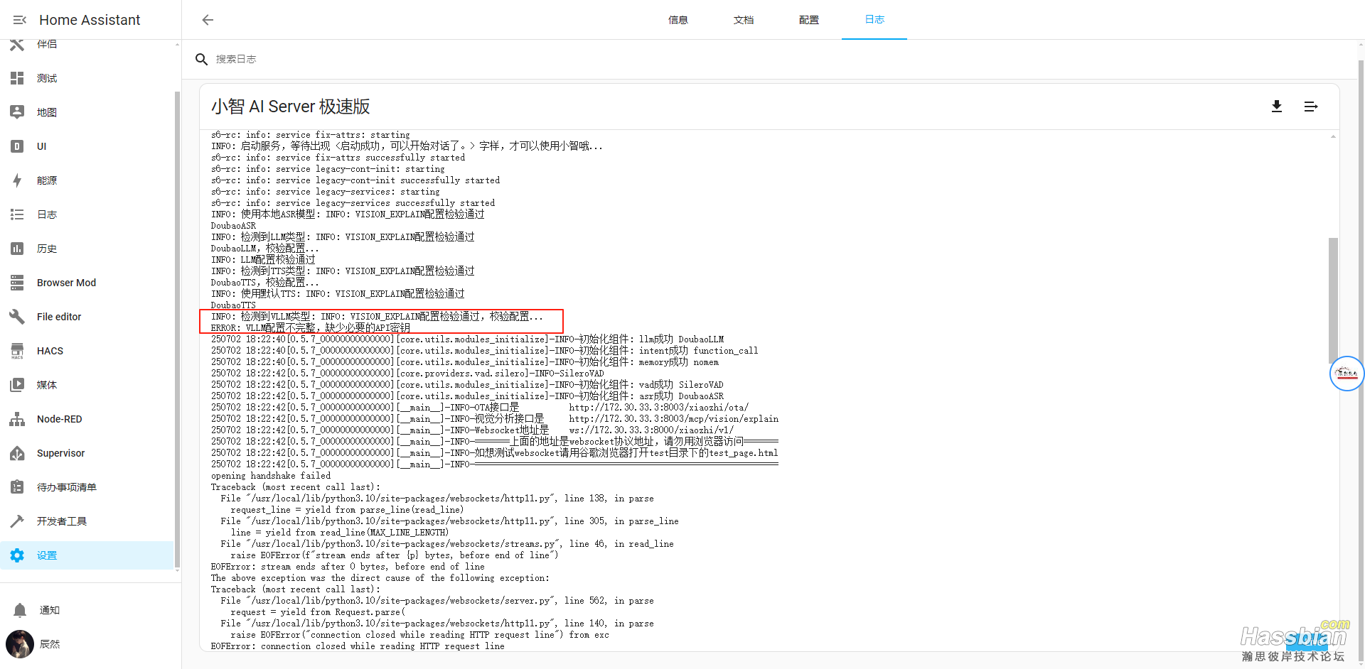The height and width of the screenshot is (669, 1365).
Task: Select the 日志 tab at top
Action: (874, 20)
